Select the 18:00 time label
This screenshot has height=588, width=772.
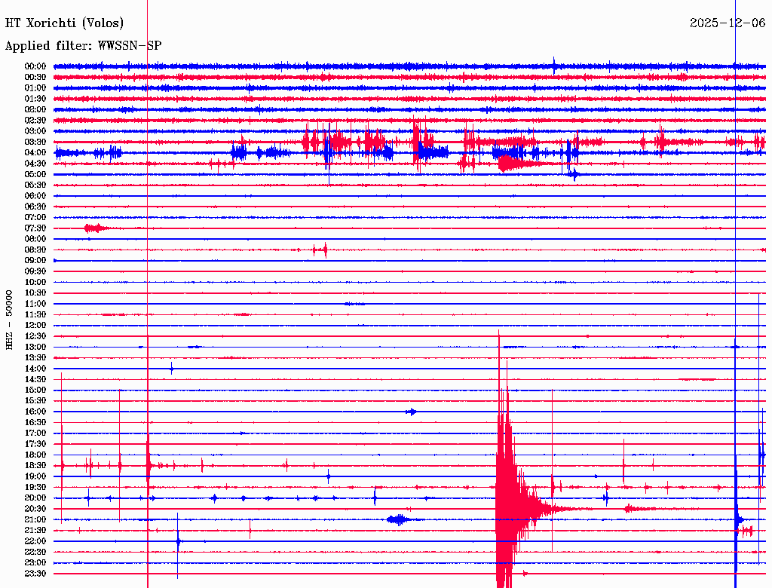tap(35, 455)
